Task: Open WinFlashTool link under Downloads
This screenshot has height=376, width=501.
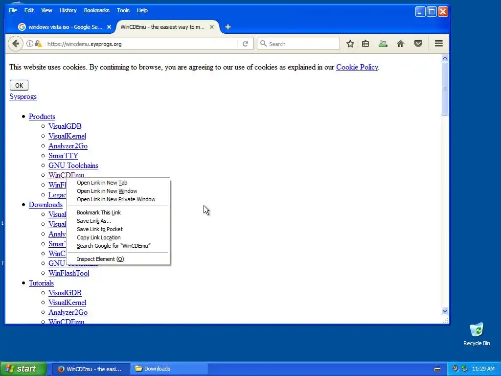Action: [x=68, y=273]
